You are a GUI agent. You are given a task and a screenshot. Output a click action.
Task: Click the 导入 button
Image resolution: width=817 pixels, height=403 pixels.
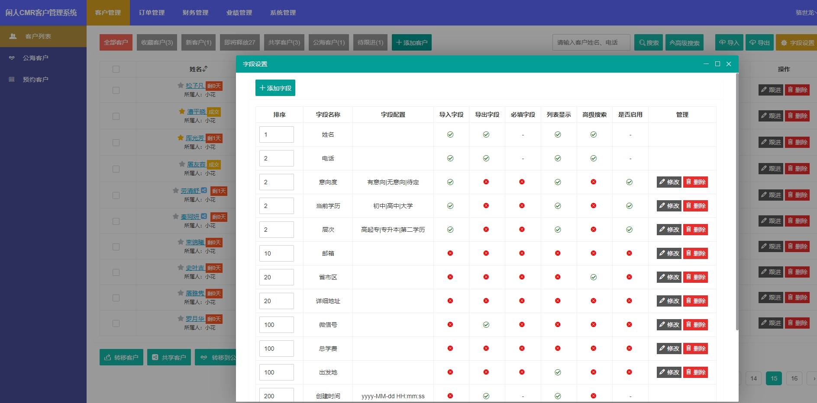[729, 42]
